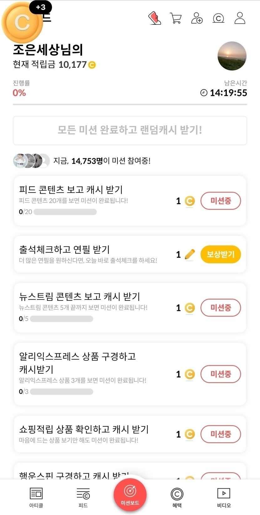
Task: Tap the invite friend icon
Action: click(197, 18)
